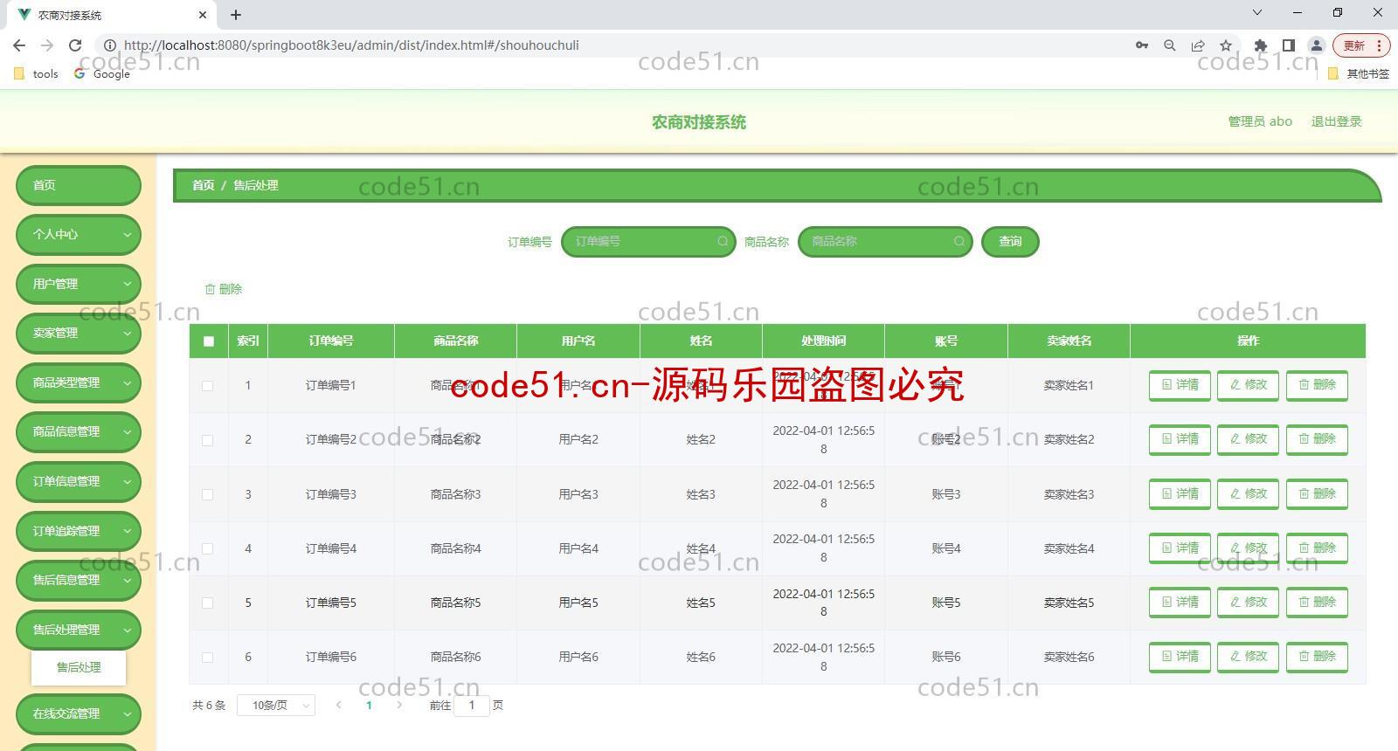Expand 卖家管理 sidebar menu

pyautogui.click(x=79, y=334)
